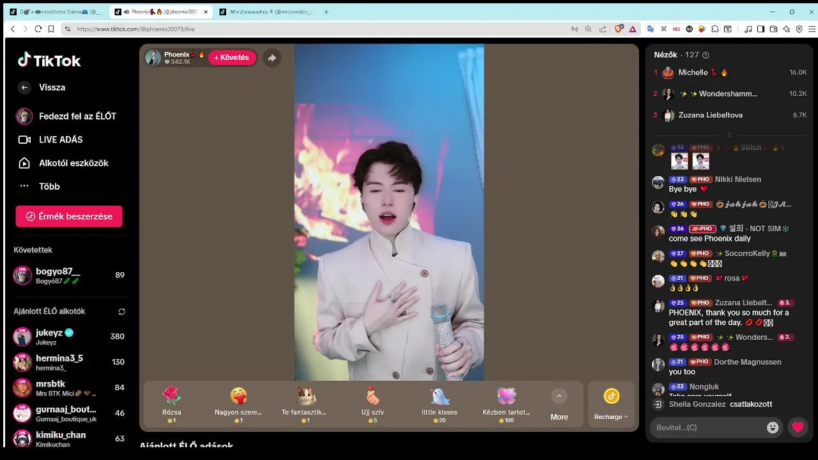
Task: Open kimiku_chan live creator
Action: [x=69, y=439]
